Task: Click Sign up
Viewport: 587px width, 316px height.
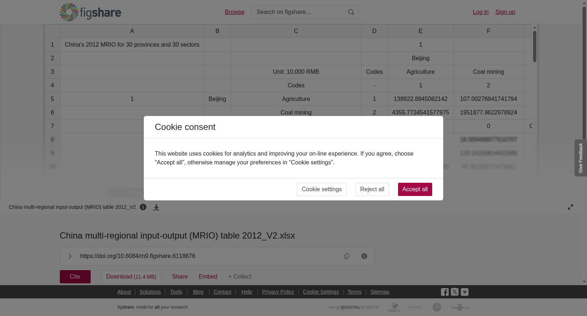Action: coord(505,12)
